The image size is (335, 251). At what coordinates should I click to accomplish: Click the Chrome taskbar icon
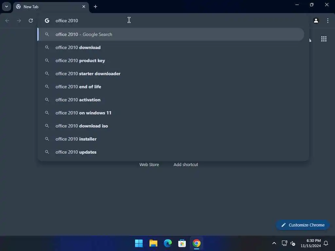[x=197, y=243]
